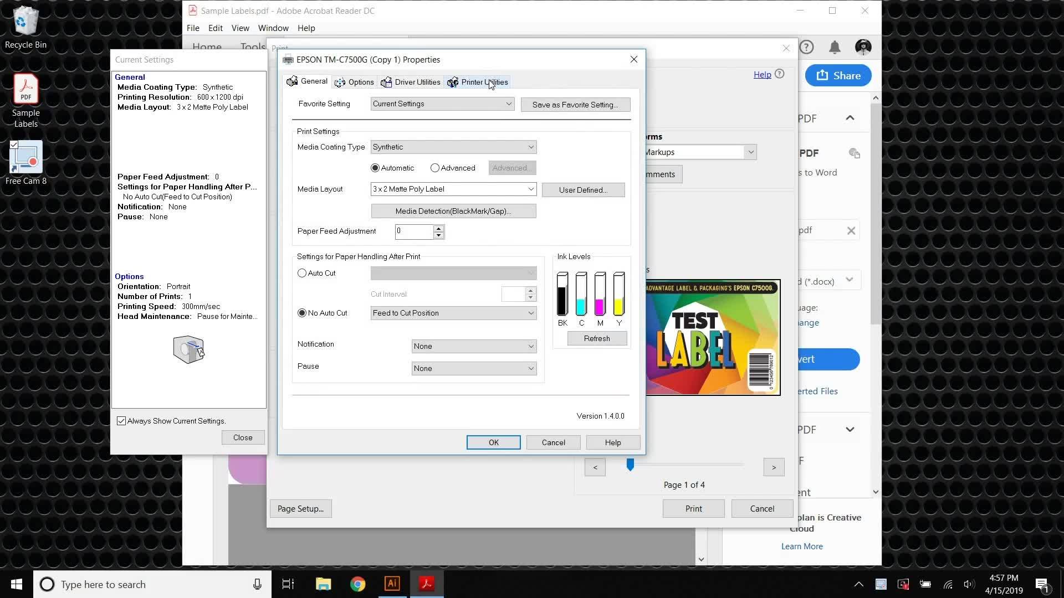
Task: Click the Windows Start button
Action: (17, 584)
